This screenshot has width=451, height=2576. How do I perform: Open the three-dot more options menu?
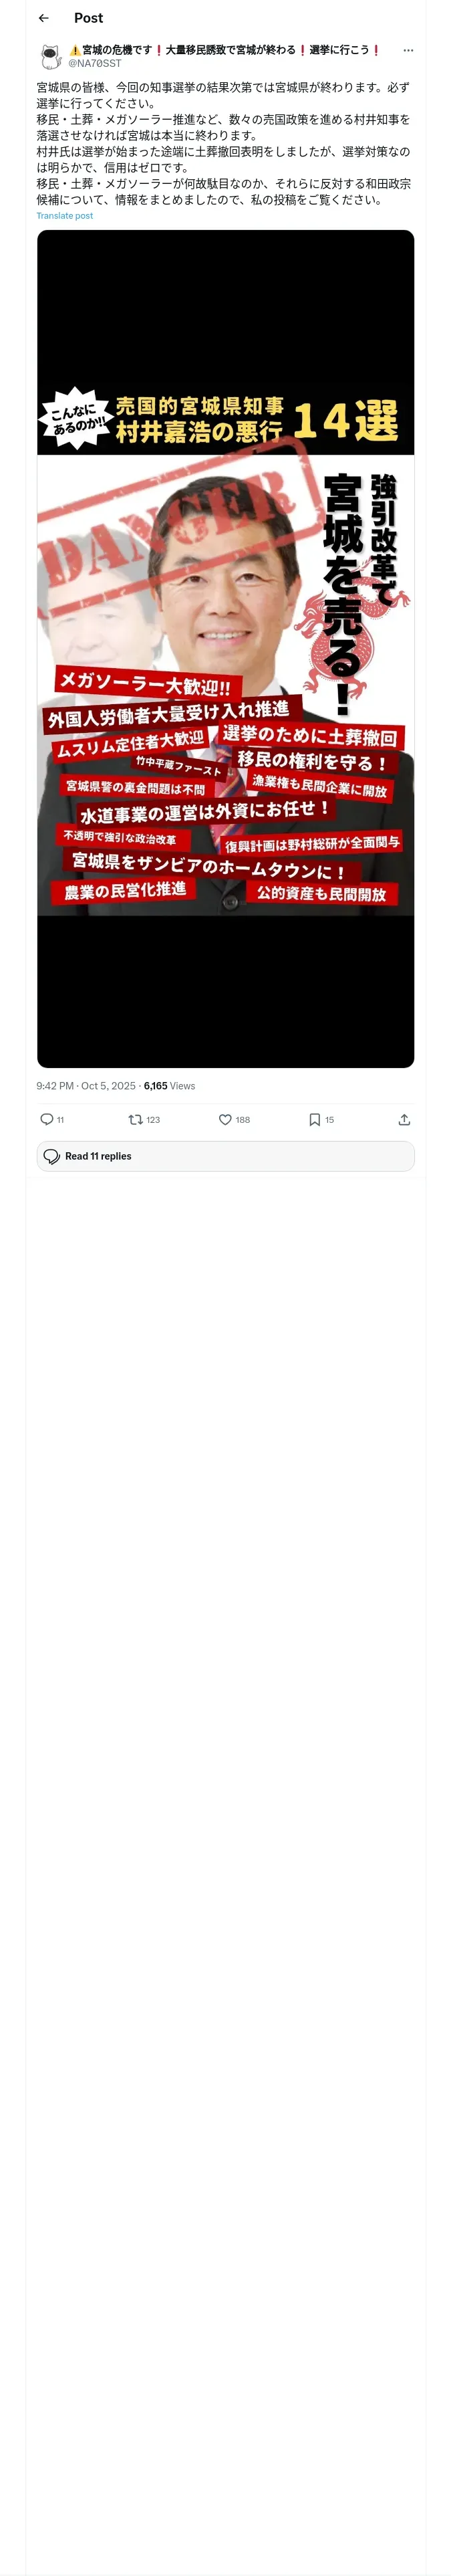pyautogui.click(x=408, y=50)
